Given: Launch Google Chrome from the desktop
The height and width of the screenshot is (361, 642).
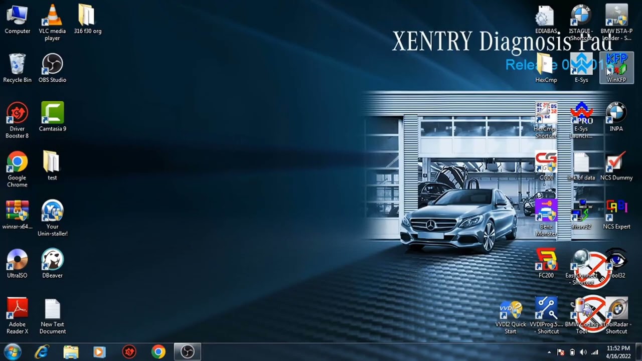Looking at the screenshot, I should [17, 170].
